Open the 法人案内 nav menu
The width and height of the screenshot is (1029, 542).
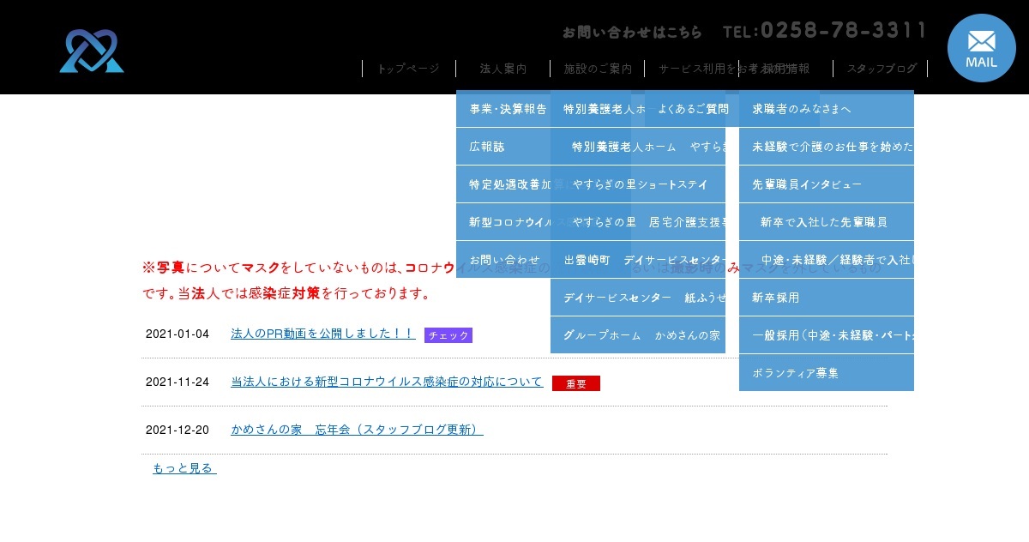503,69
